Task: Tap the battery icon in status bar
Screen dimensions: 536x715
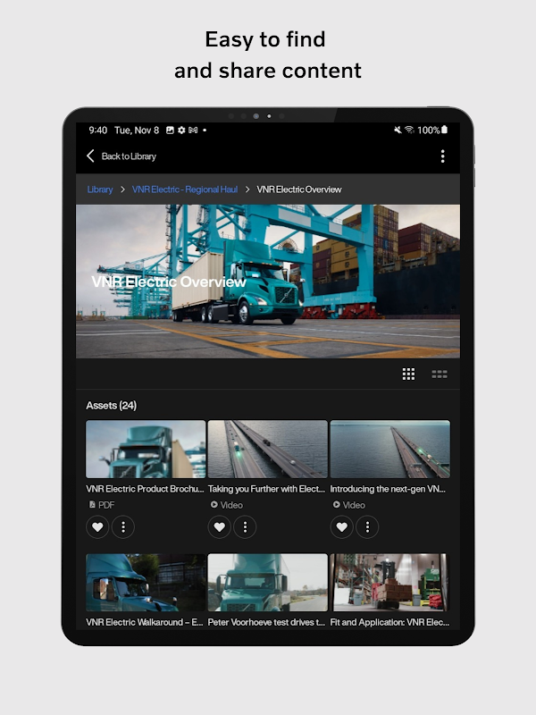Action: click(444, 130)
